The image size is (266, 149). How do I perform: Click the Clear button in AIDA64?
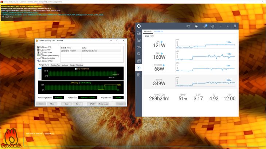pyautogui.click(x=66, y=104)
